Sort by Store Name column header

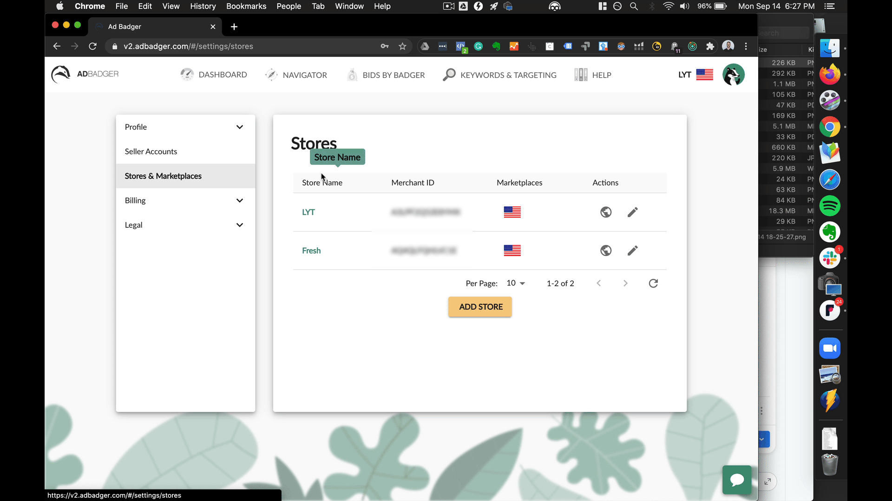click(322, 183)
